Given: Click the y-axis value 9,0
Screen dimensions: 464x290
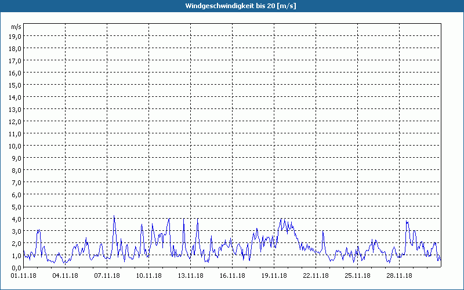Looking at the screenshot, I should 17,158.
